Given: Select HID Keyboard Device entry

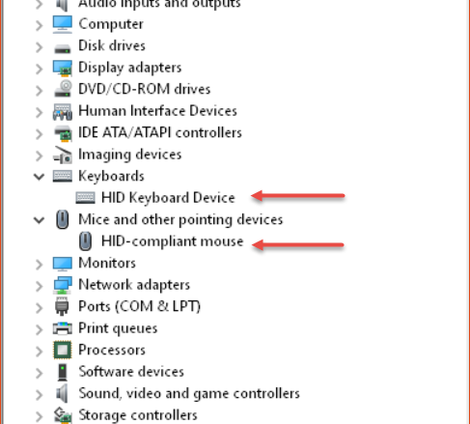Looking at the screenshot, I should coord(168,197).
